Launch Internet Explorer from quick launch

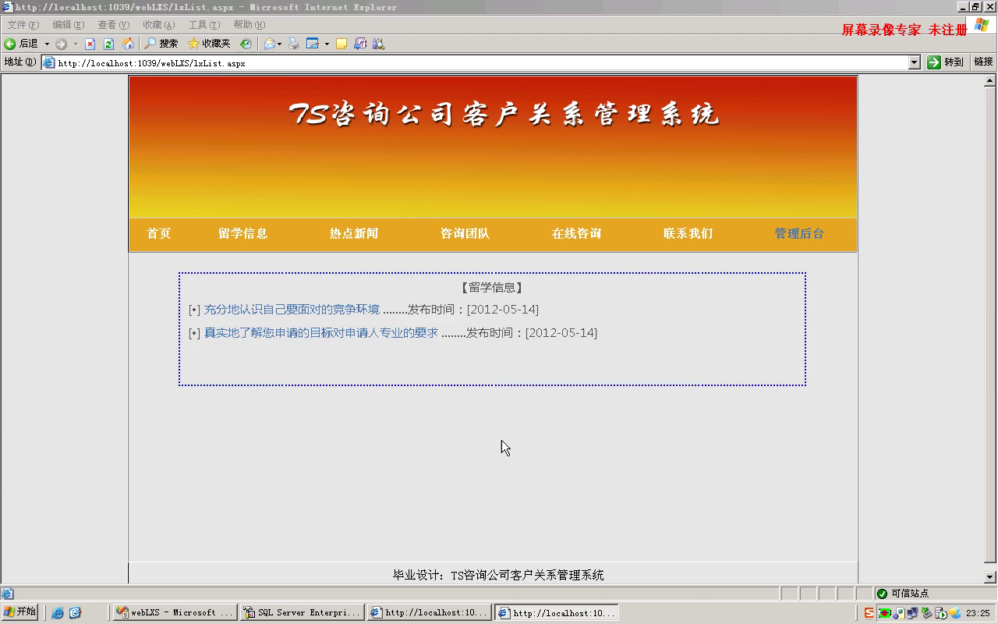point(58,613)
